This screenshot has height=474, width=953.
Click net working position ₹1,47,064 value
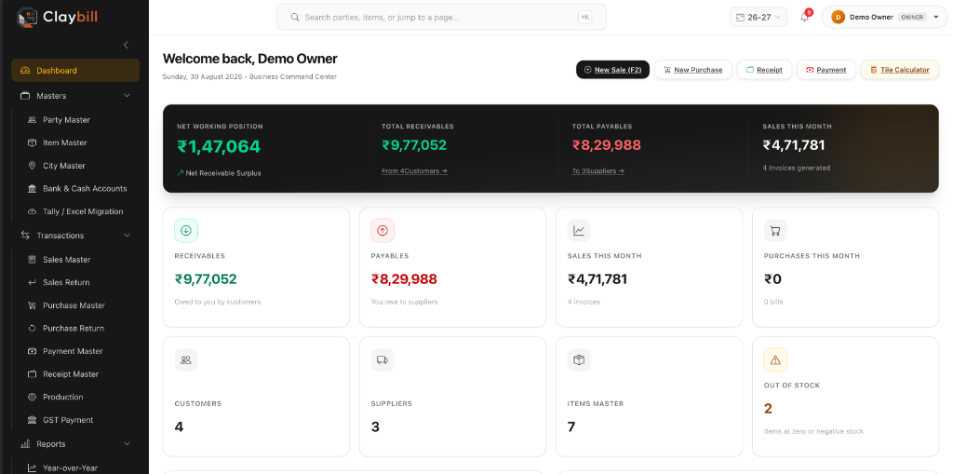tap(219, 146)
